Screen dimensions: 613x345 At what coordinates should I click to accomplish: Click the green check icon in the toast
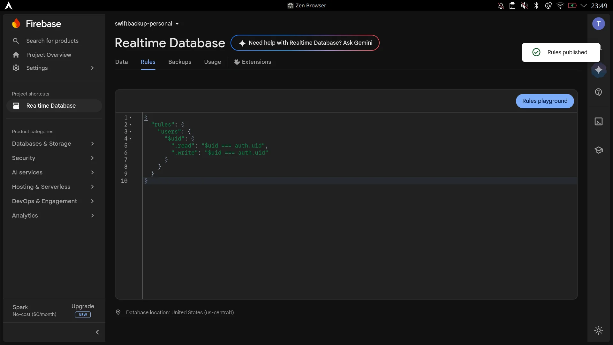[536, 52]
